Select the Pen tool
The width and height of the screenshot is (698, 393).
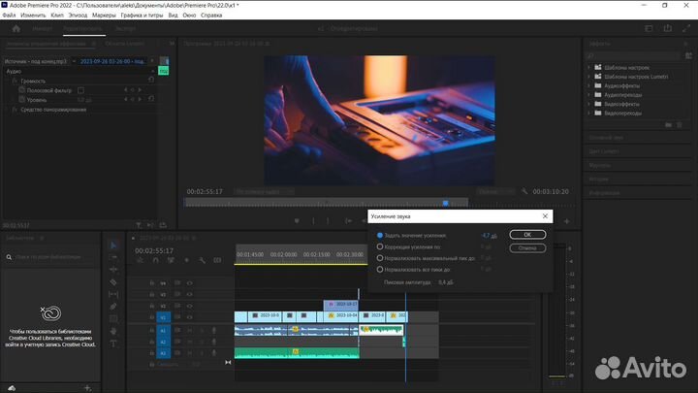point(113,307)
